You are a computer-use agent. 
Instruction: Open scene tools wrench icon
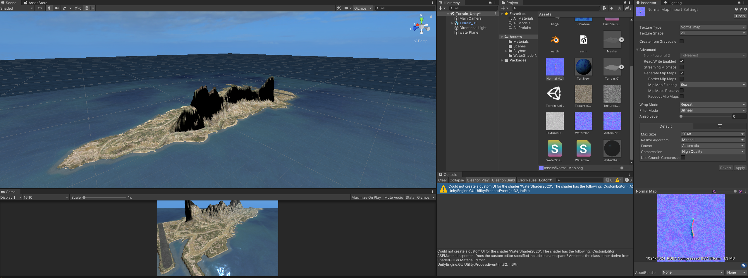[339, 8]
